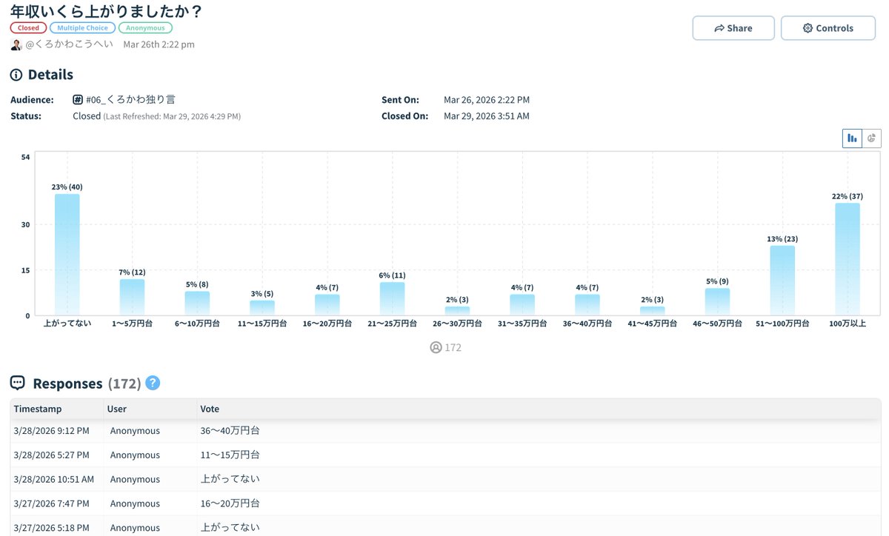889x536 pixels.
Task: Click the @くろかわこうへい author name
Action: click(70, 44)
